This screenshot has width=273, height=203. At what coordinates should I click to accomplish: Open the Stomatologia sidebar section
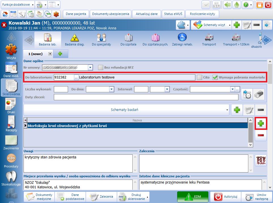tap(11, 178)
